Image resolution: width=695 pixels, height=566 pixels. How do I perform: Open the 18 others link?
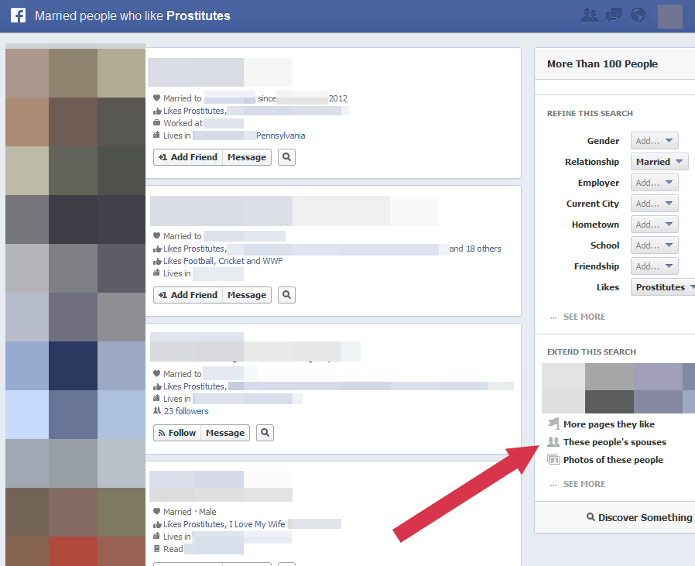[x=484, y=249]
